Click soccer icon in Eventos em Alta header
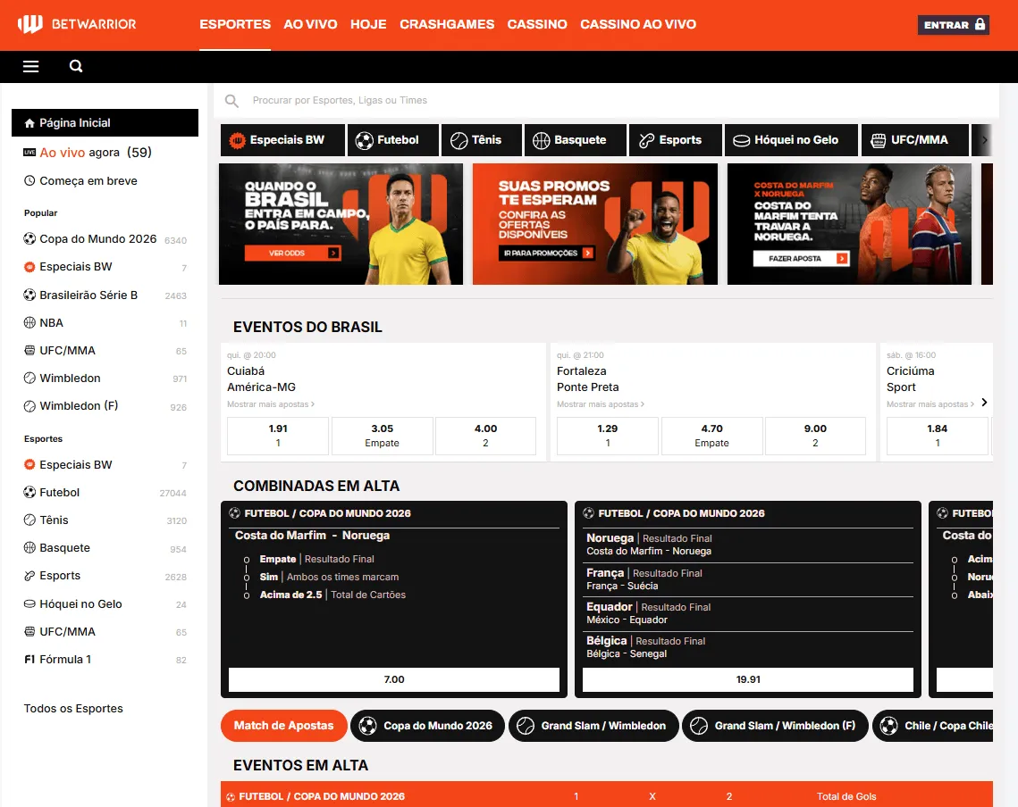The height and width of the screenshot is (807, 1018). point(231,796)
